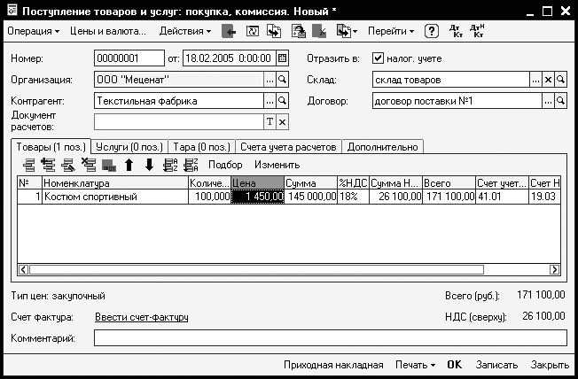This screenshot has width=578, height=379.
Task: Open the Печать dropdown menu
Action: pos(415,365)
